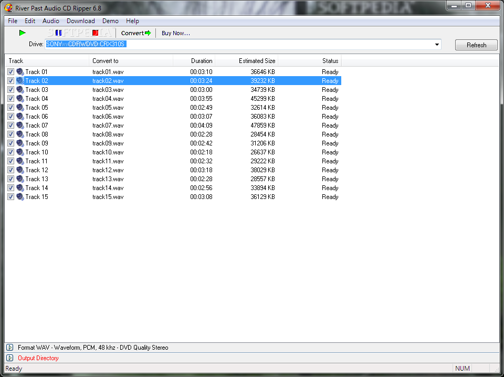Open the Buy Now link
This screenshot has width=504, height=377.
[176, 33]
